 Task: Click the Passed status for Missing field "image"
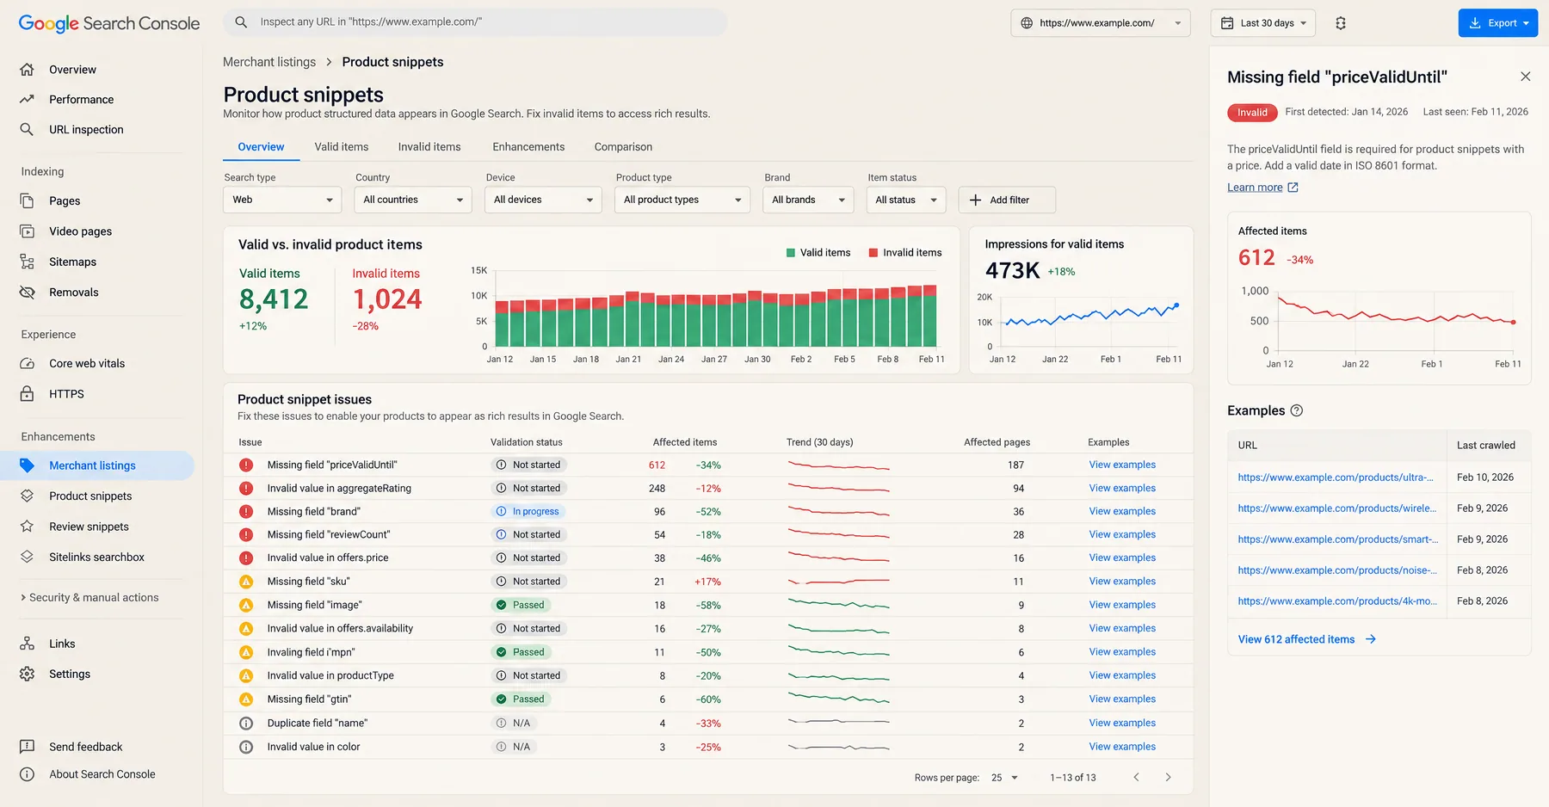coord(521,606)
